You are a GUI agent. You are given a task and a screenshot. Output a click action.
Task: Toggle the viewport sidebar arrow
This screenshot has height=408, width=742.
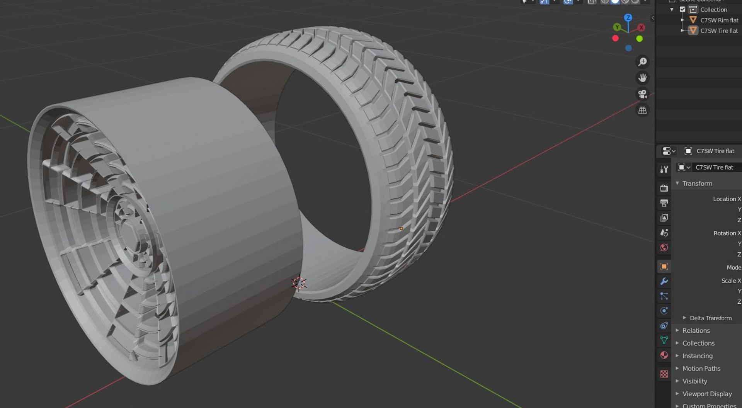click(x=652, y=18)
